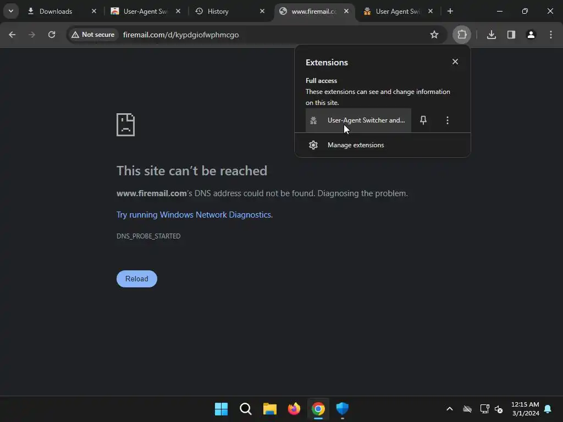Open Windows Security shield in taskbar
563x422 pixels.
342,409
